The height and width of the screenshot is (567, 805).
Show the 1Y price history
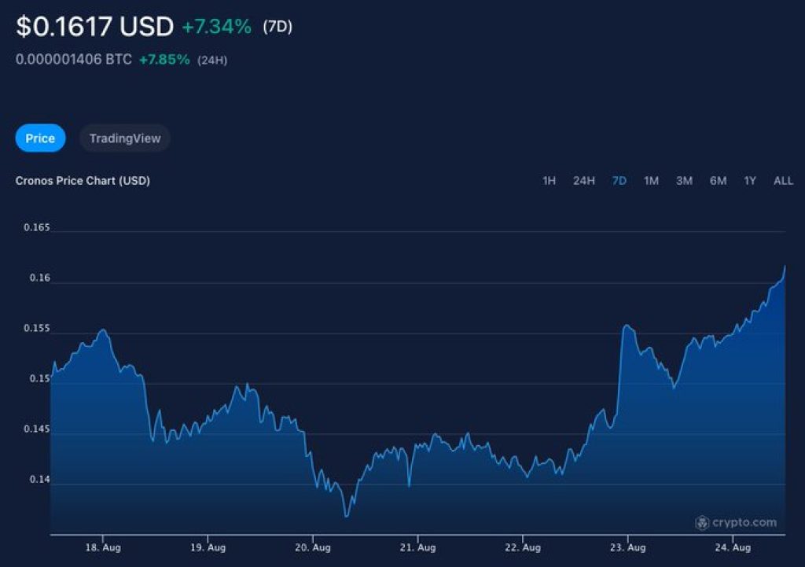pos(749,181)
